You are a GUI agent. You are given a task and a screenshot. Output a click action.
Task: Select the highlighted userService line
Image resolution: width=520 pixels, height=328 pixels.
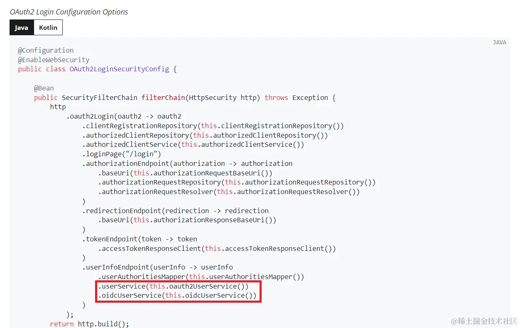coord(173,286)
